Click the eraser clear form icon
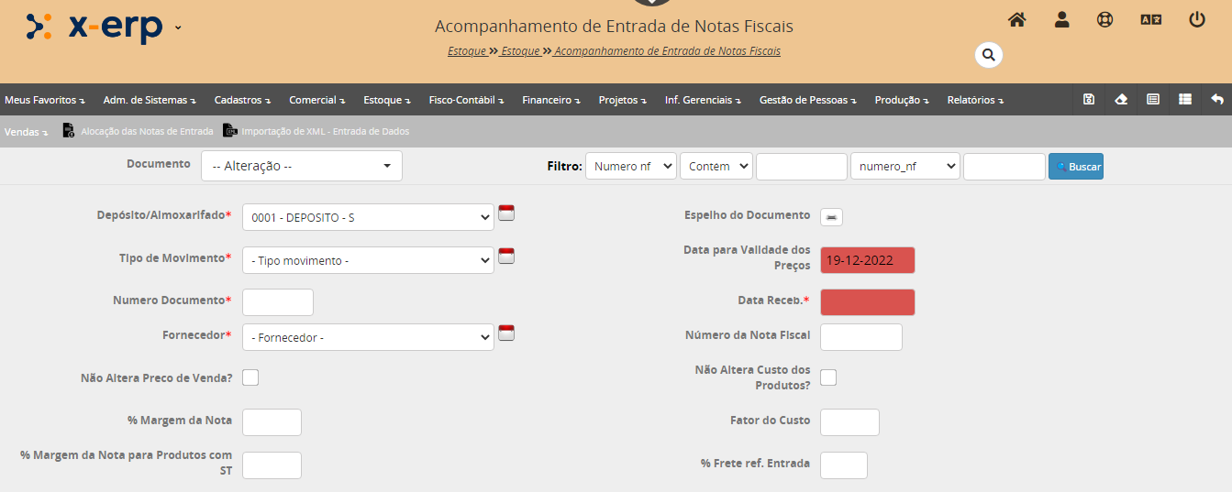 pos(1121,100)
